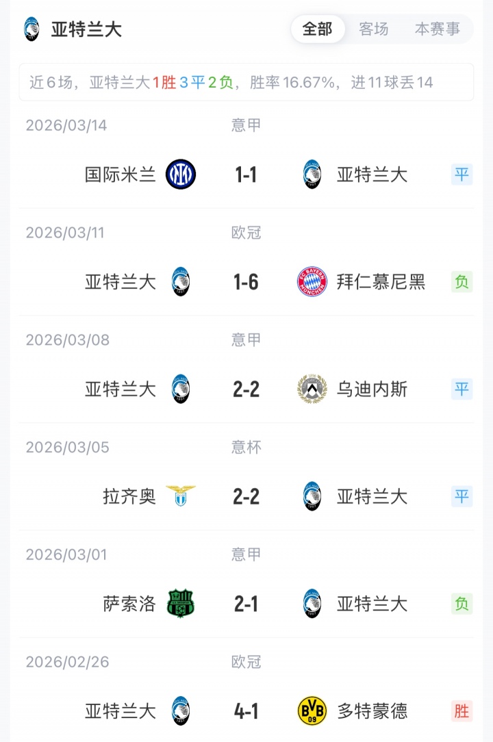Open the 1-1 Inter Milan match score
This screenshot has height=742, width=493.
click(246, 175)
